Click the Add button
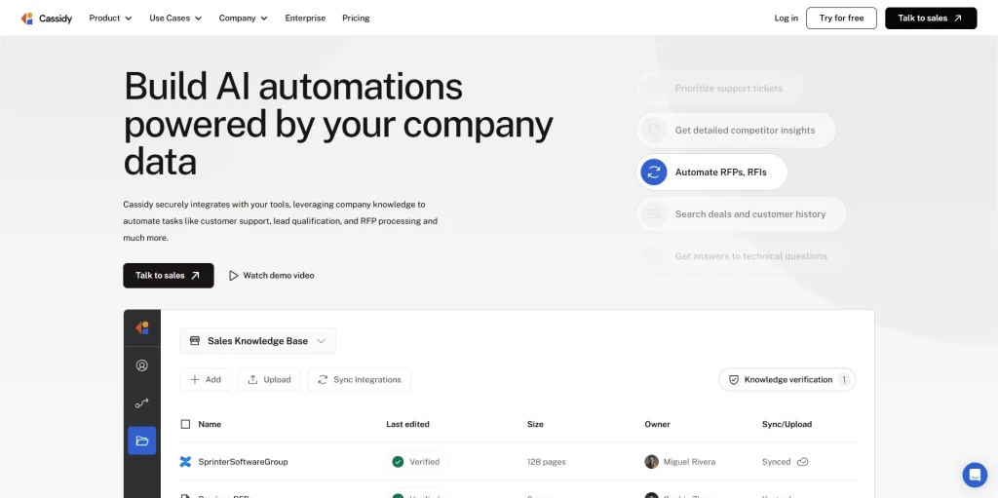Viewport: 998px width, 498px height. 205,379
